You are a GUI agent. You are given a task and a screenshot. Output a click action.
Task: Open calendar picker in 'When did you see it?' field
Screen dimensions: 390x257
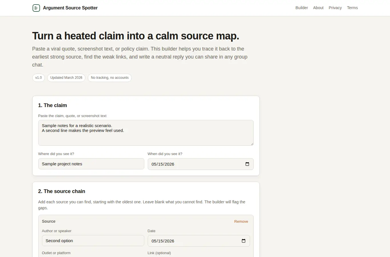point(247,164)
